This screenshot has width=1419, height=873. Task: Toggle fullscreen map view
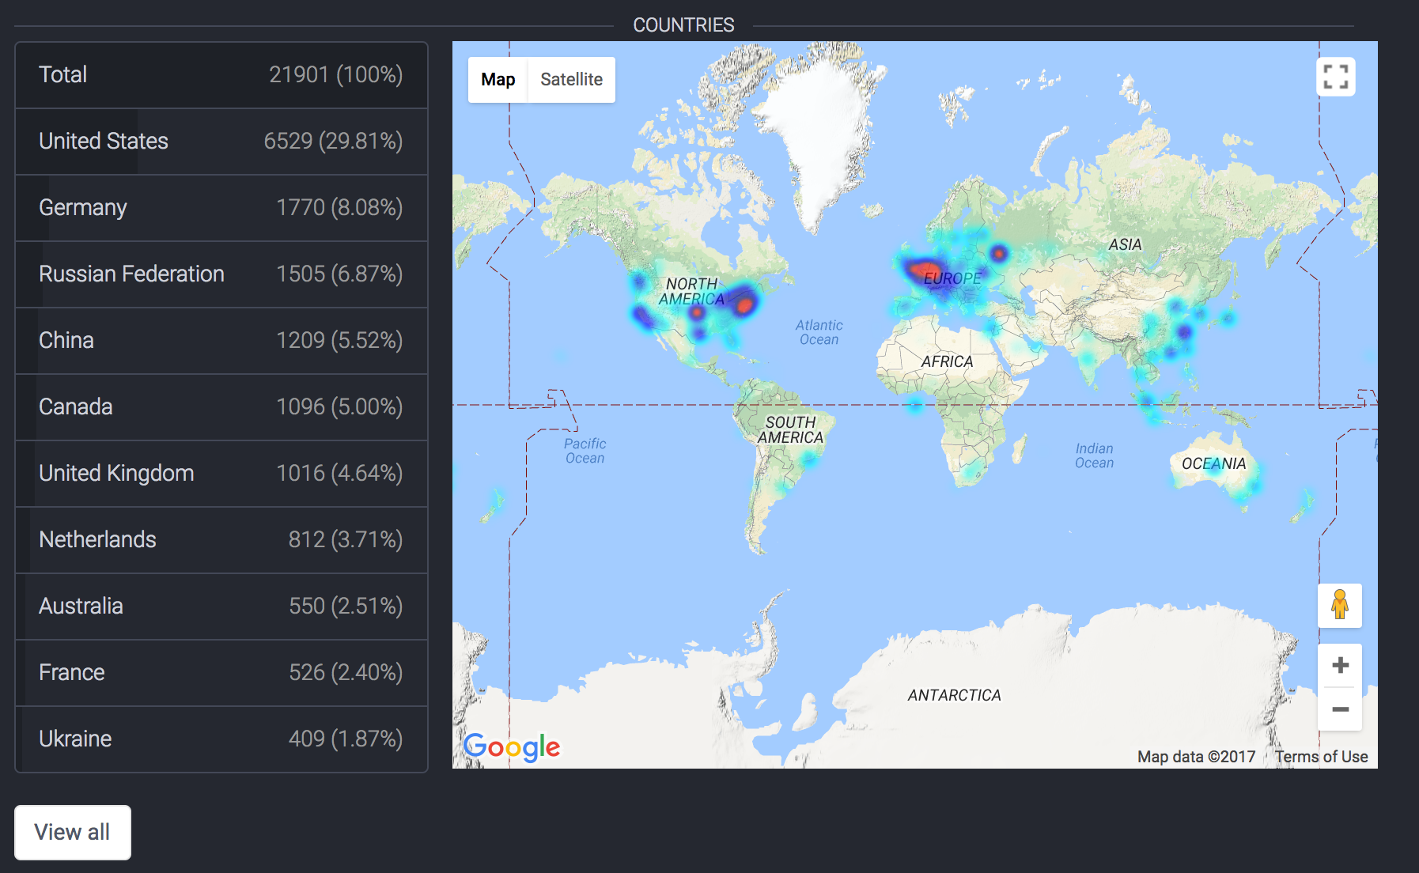point(1335,77)
